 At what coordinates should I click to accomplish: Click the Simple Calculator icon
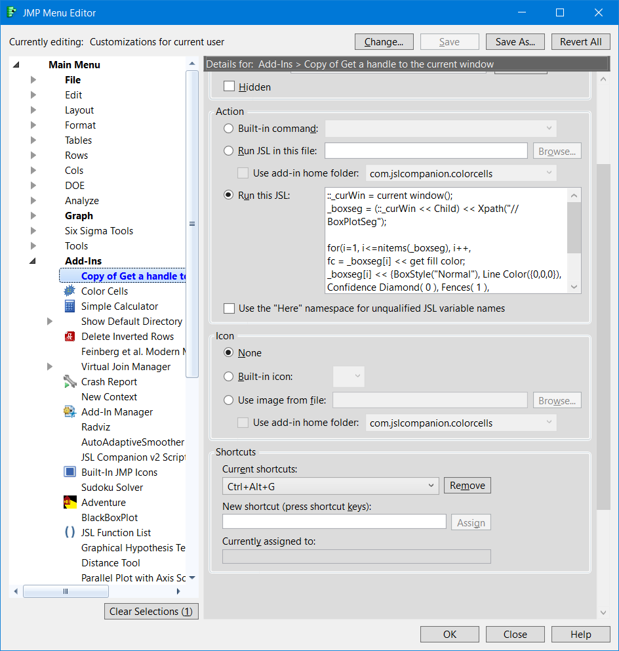click(70, 306)
